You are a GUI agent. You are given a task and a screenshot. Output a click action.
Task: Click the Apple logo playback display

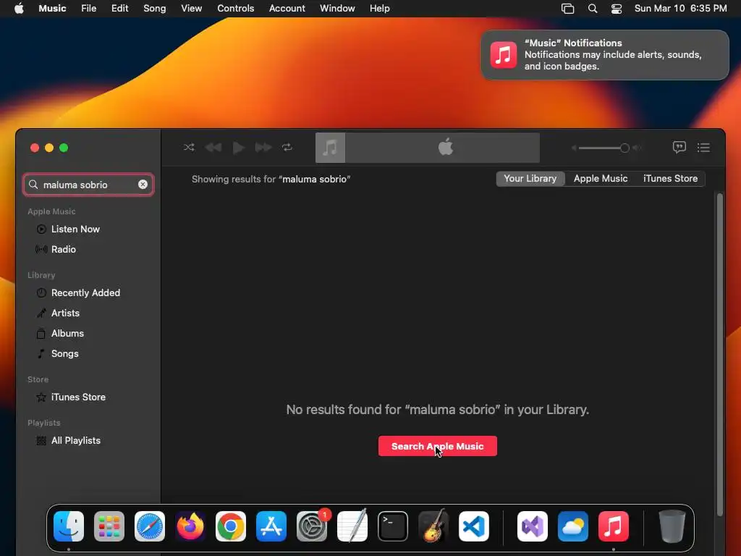445,147
